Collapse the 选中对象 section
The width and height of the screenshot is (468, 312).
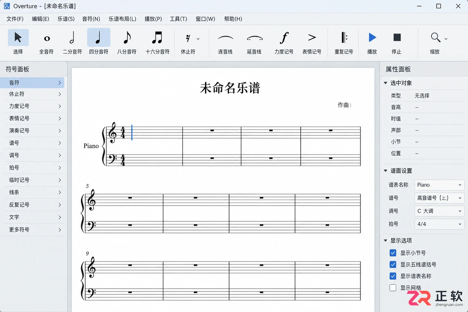pos(385,83)
